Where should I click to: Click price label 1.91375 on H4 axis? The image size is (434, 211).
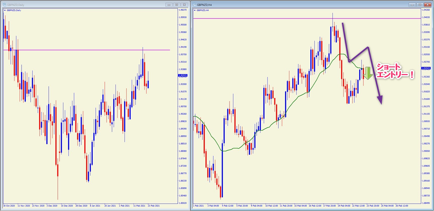tap(426, 106)
